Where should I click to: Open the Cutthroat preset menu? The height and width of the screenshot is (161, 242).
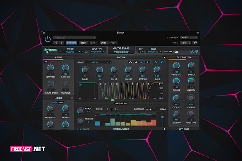point(70,52)
